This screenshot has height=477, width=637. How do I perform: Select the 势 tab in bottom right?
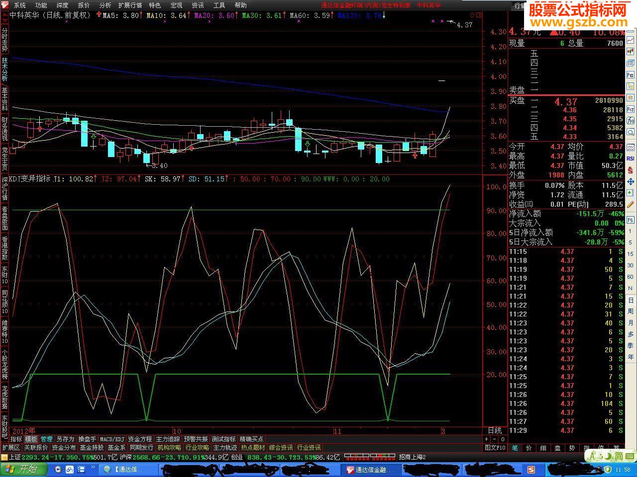[x=572, y=448]
